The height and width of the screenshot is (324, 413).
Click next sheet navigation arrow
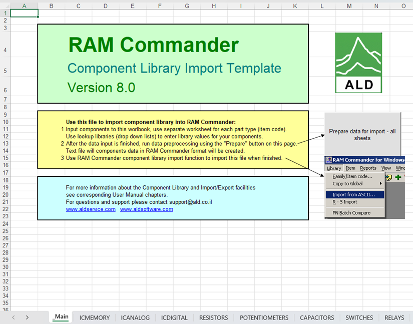(27, 317)
